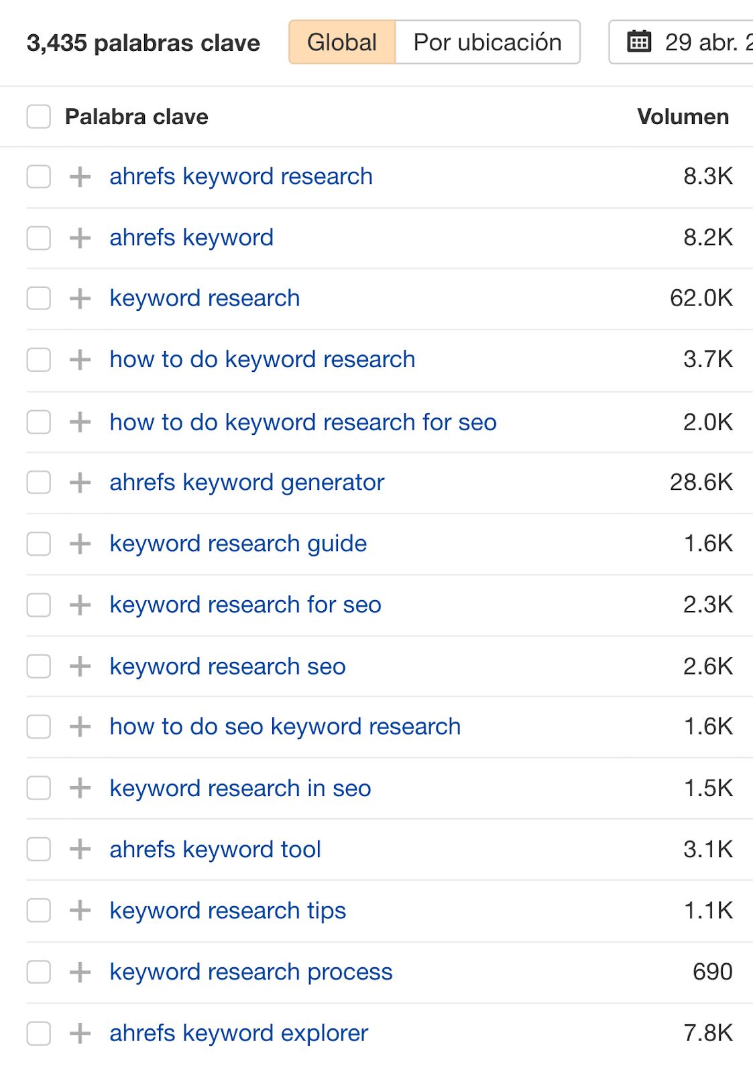Viewport: 753px width, 1074px height.
Task: Open 'how to do keyword research for seo' link
Action: click(x=303, y=422)
